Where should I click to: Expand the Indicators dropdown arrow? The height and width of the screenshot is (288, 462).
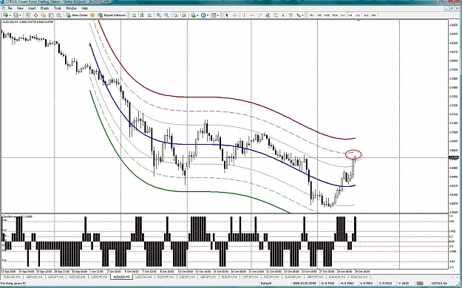pyautogui.click(x=197, y=15)
